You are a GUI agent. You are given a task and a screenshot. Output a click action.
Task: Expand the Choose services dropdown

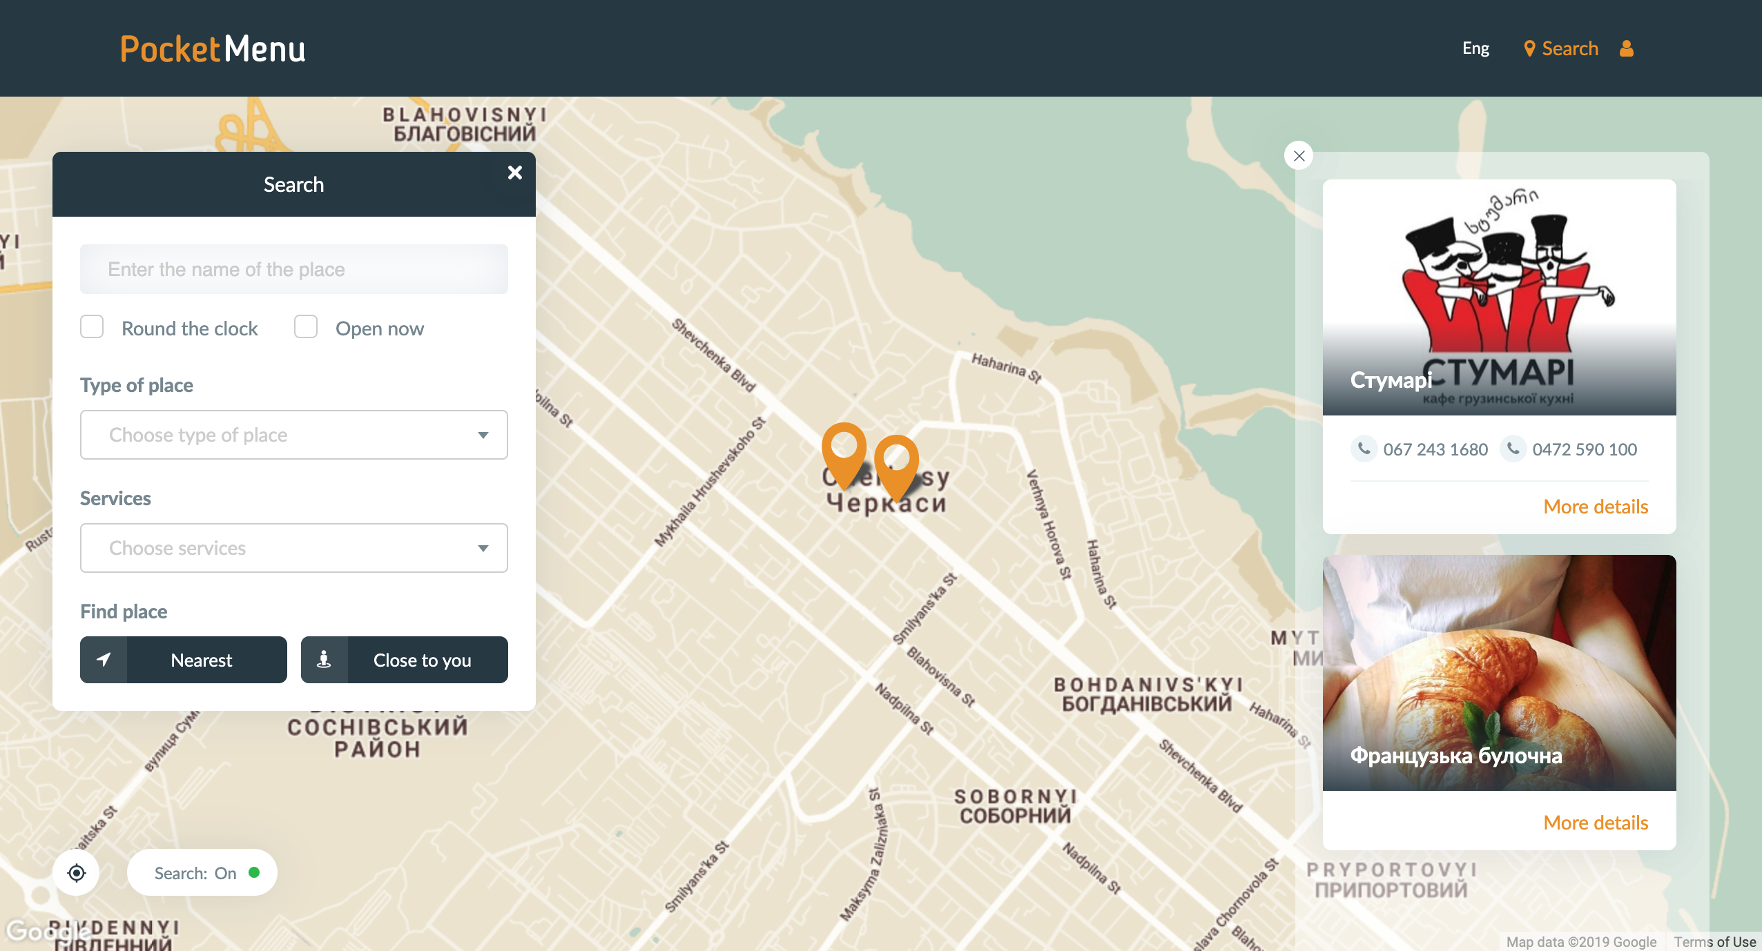tap(294, 548)
